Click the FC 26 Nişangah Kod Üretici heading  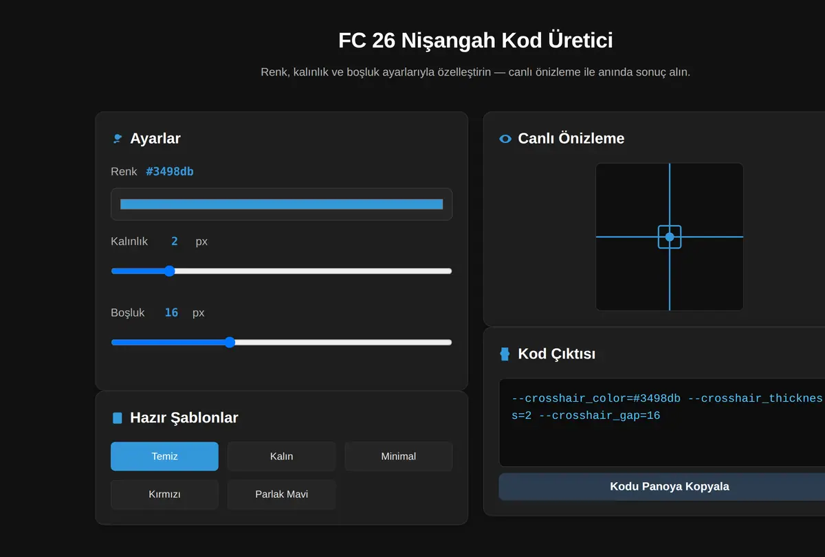point(476,40)
